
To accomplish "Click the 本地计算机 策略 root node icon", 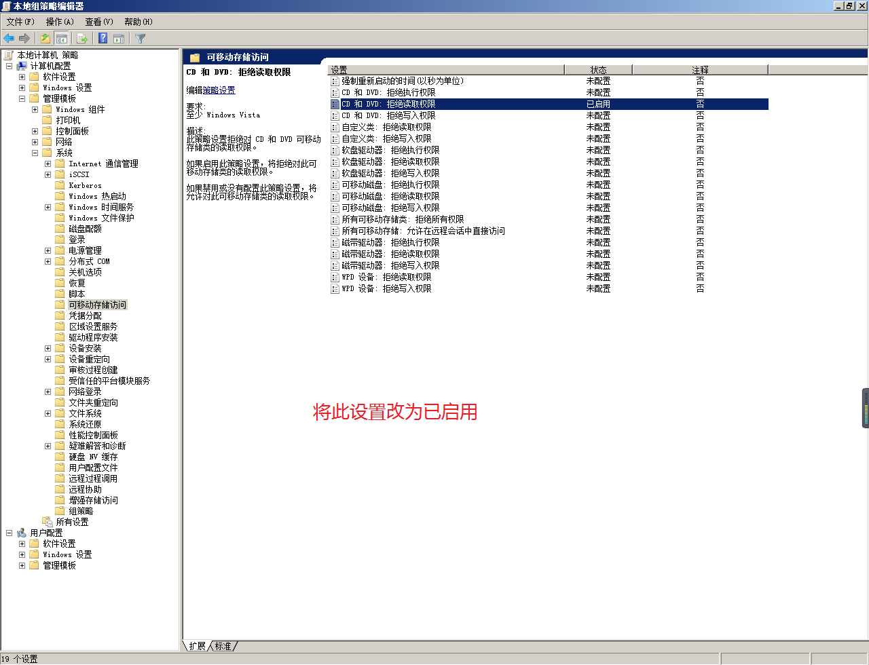I will pos(9,55).
